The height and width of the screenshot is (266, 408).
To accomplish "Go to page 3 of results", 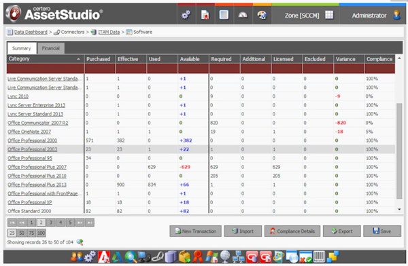I will tap(51, 223).
